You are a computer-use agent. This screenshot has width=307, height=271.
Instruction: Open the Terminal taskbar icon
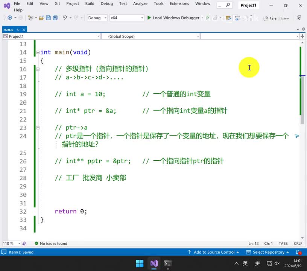[167, 263]
